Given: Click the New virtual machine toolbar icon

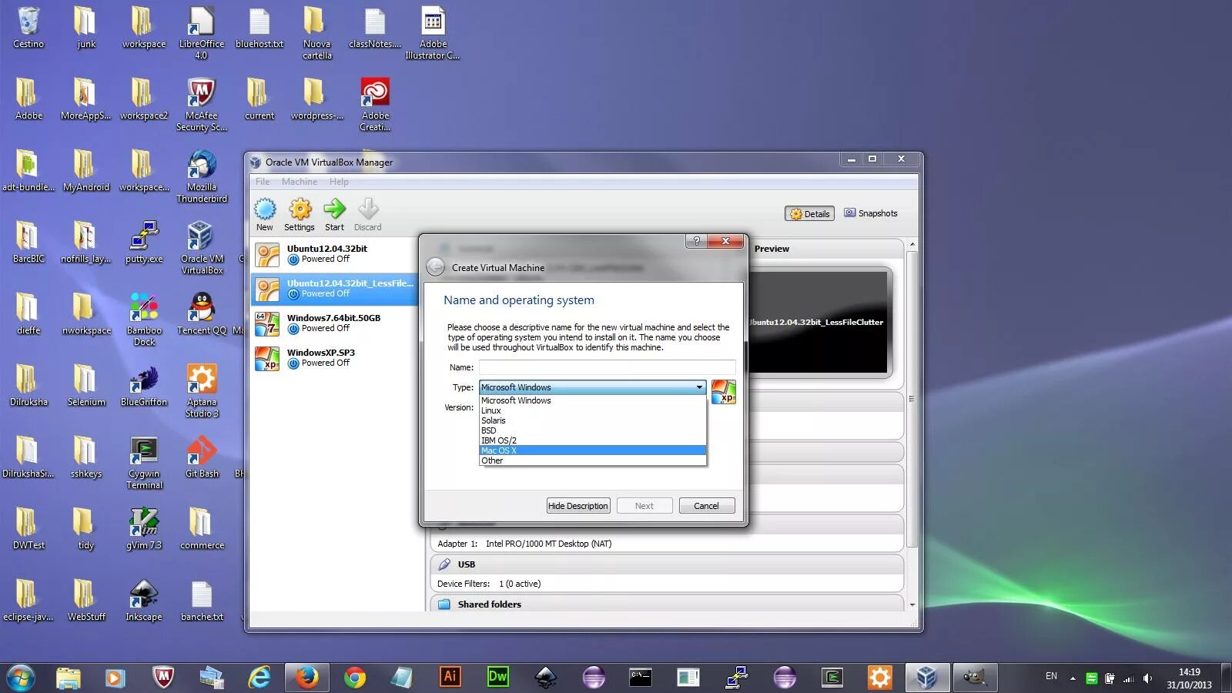Looking at the screenshot, I should click(x=264, y=215).
